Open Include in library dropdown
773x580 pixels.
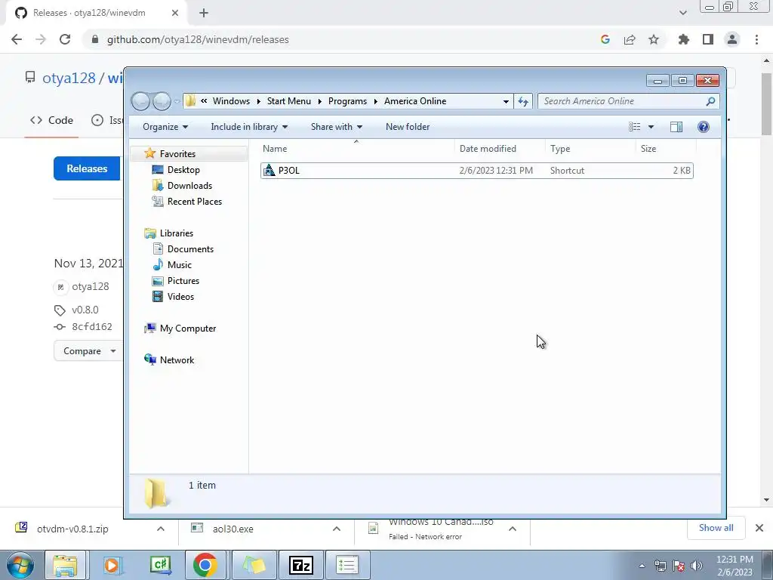[249, 127]
